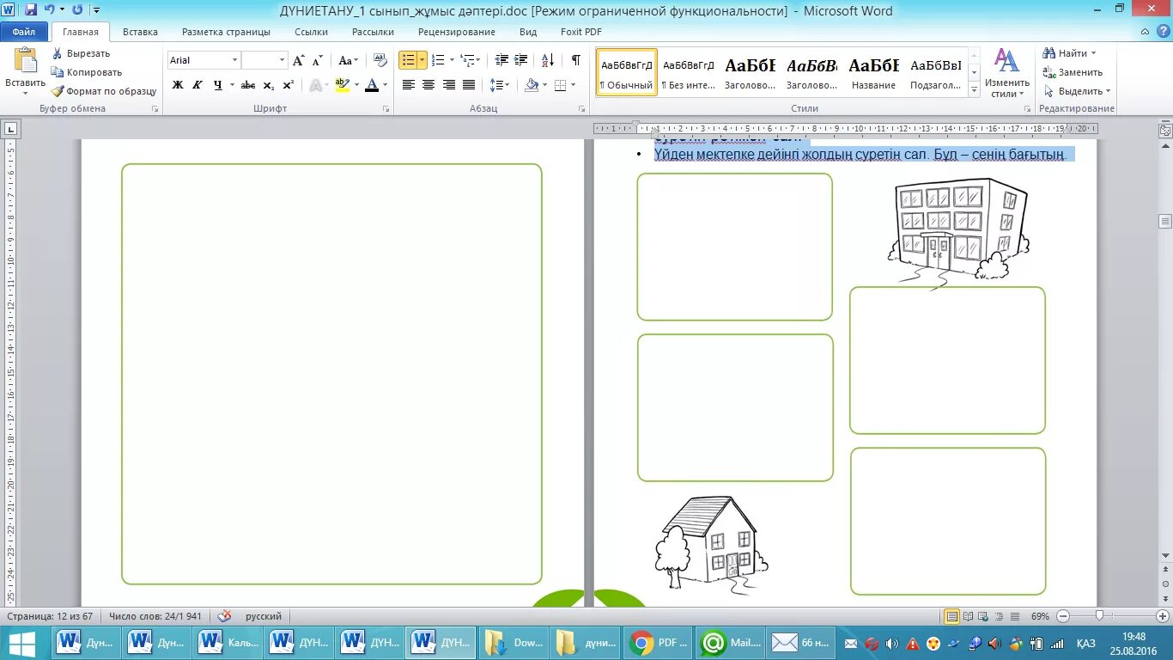Viewport: 1173px width, 660px height.
Task: Click the Save icon in Quick Access Toolbar
Action: (31, 10)
